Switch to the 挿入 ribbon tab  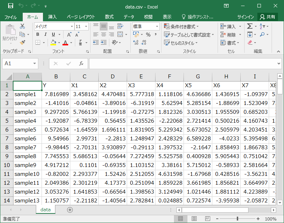tap(52, 17)
